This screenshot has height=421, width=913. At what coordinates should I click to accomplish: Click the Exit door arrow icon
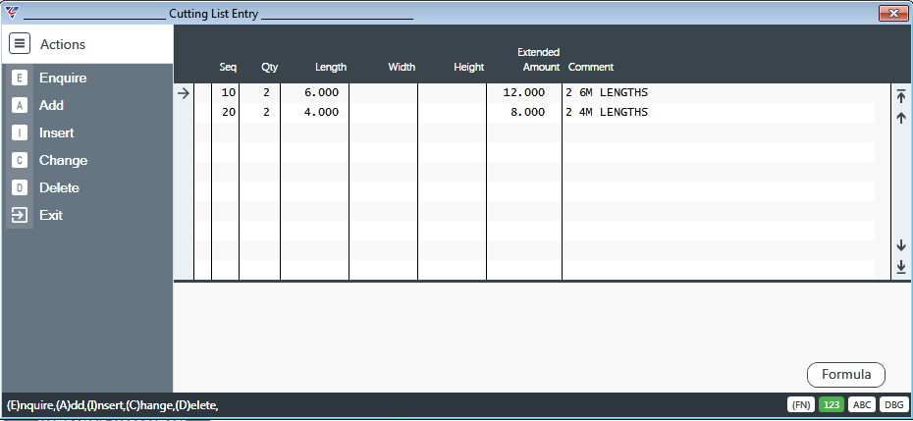click(x=20, y=215)
